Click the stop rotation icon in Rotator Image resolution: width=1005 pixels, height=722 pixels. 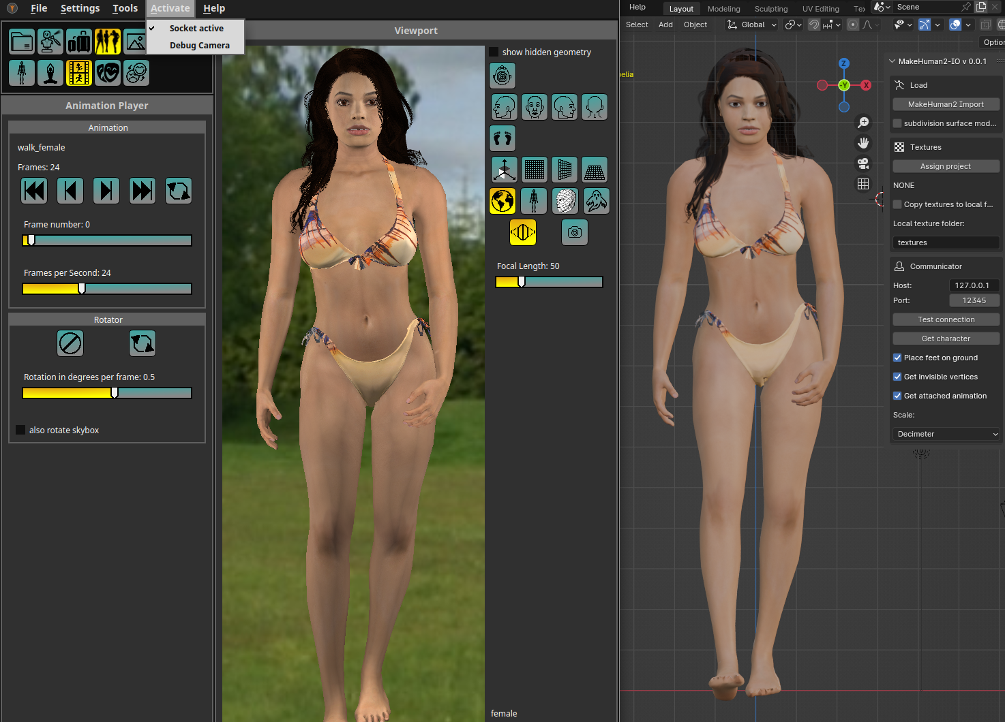click(70, 343)
